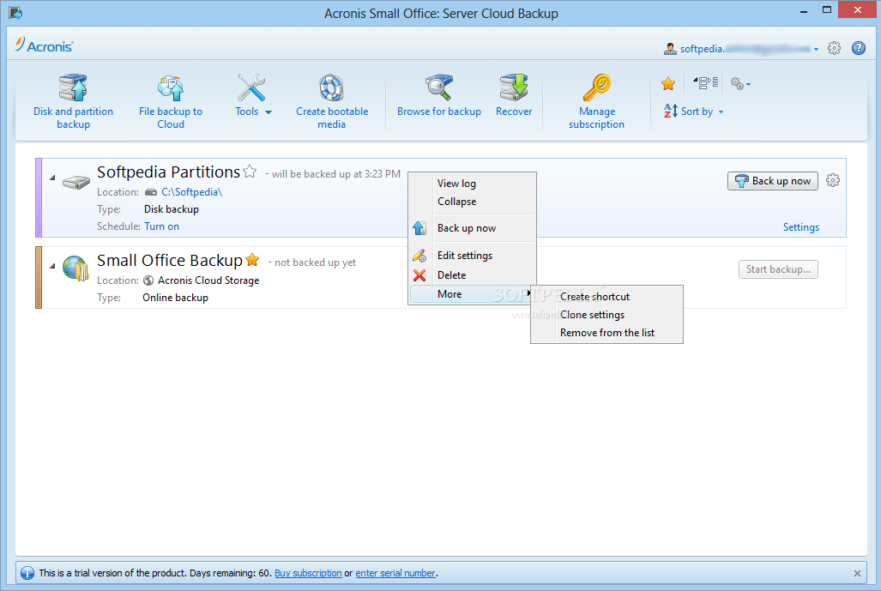Viewport: 881px width, 591px height.
Task: Open the help question mark icon
Action: [859, 48]
